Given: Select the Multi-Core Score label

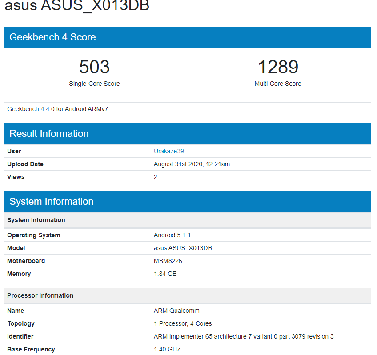Looking at the screenshot, I should (x=278, y=84).
